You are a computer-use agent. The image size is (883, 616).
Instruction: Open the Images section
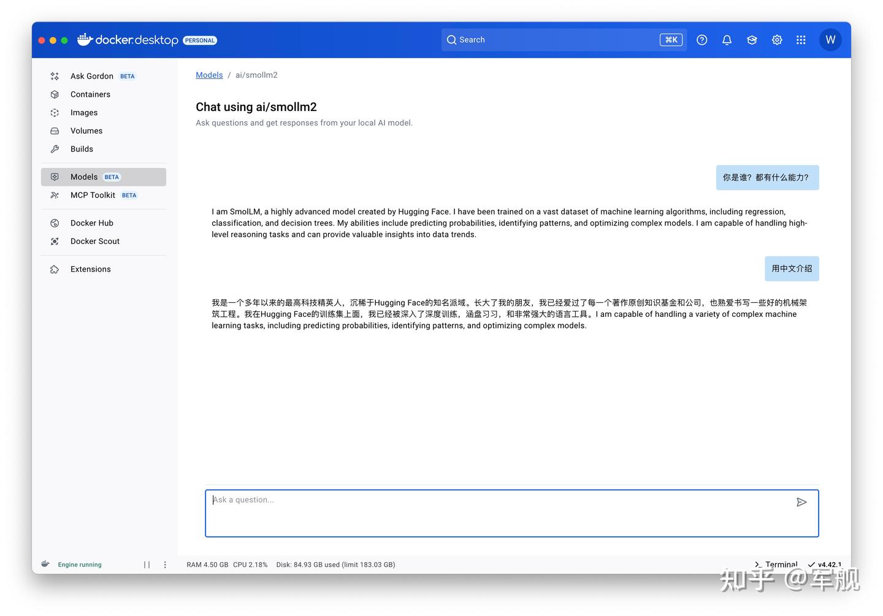(x=84, y=112)
